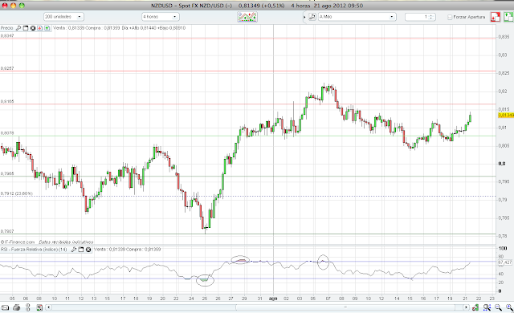
Task: Click the green buy order icon
Action: (x=508, y=17)
